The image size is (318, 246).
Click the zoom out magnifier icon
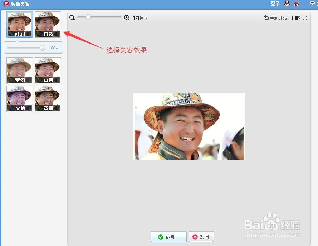(72, 17)
